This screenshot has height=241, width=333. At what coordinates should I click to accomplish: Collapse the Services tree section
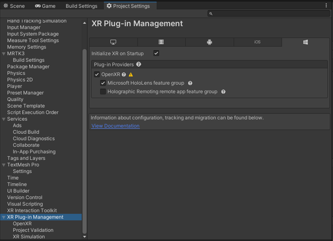point(4,119)
